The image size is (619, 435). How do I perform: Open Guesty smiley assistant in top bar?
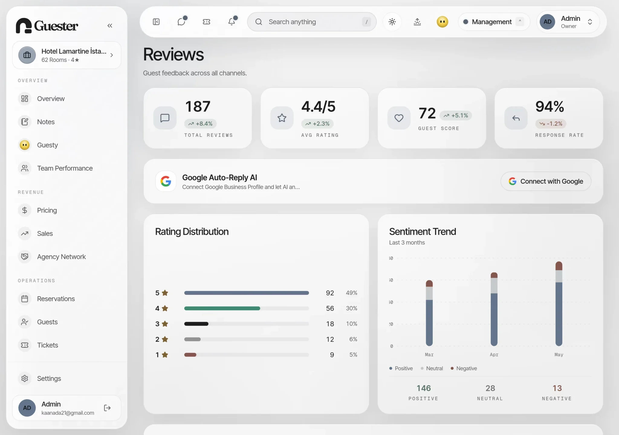point(442,22)
